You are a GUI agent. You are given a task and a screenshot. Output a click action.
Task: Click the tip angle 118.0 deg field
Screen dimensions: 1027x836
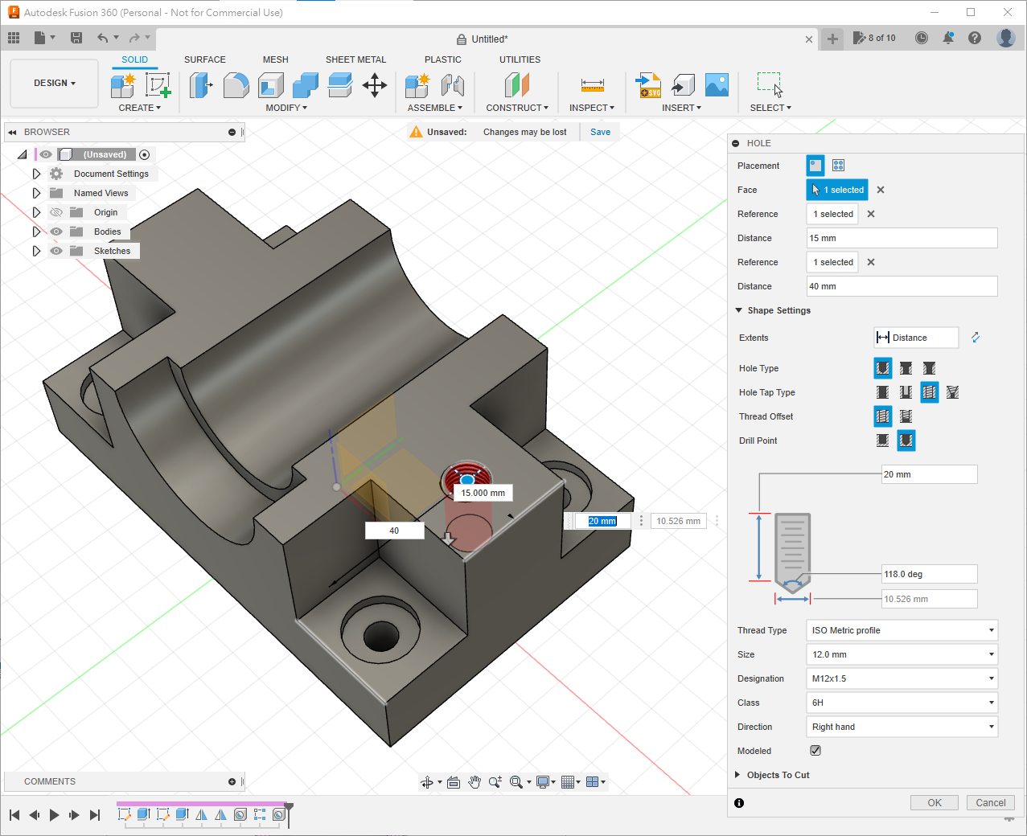point(929,574)
